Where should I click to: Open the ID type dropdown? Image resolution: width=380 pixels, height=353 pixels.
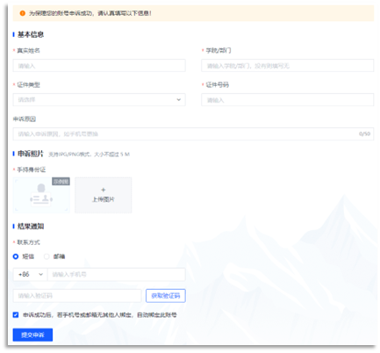(99, 100)
